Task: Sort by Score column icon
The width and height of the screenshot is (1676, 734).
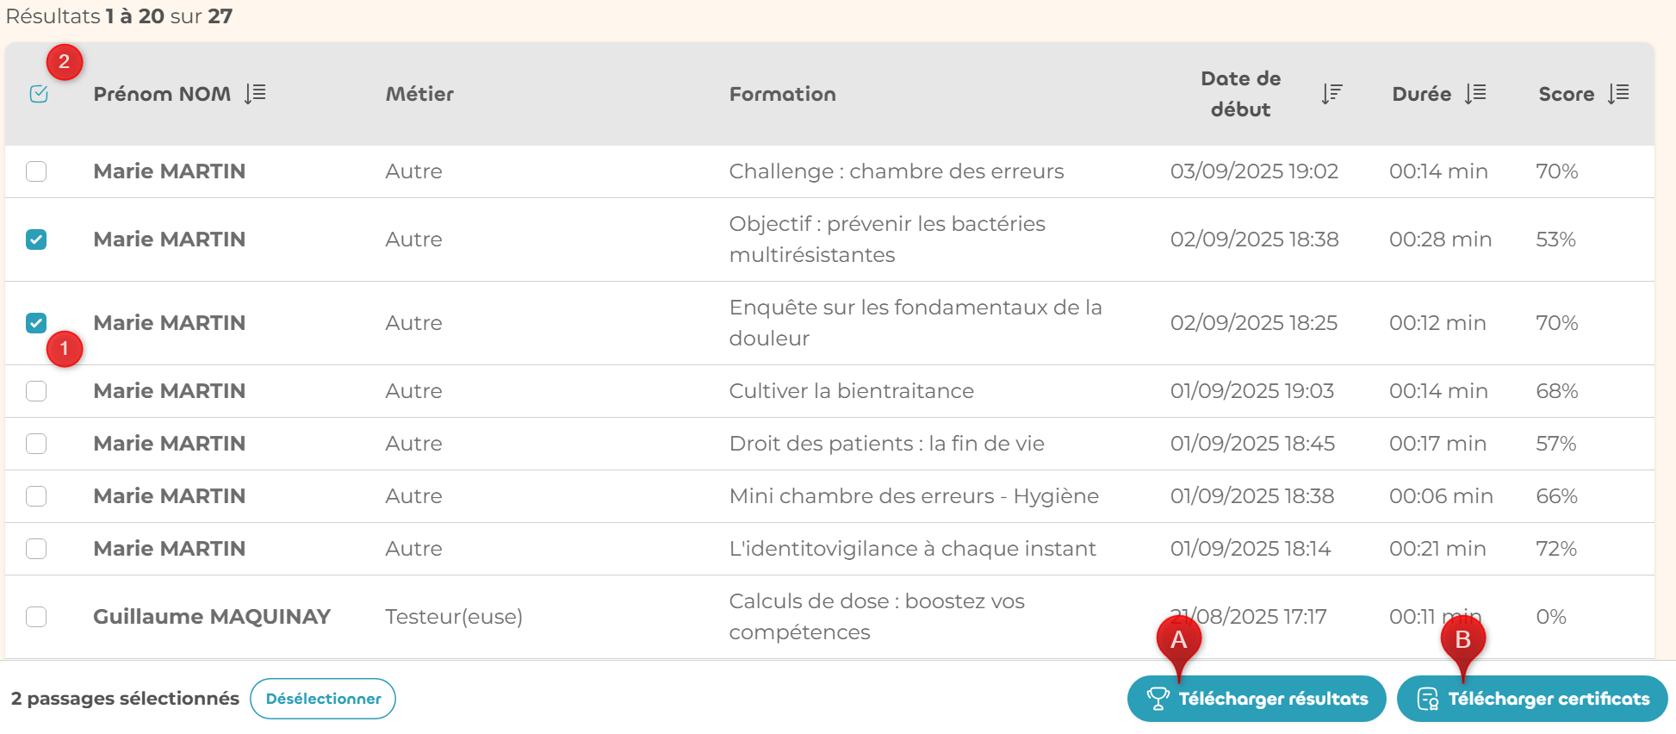Action: tap(1618, 93)
